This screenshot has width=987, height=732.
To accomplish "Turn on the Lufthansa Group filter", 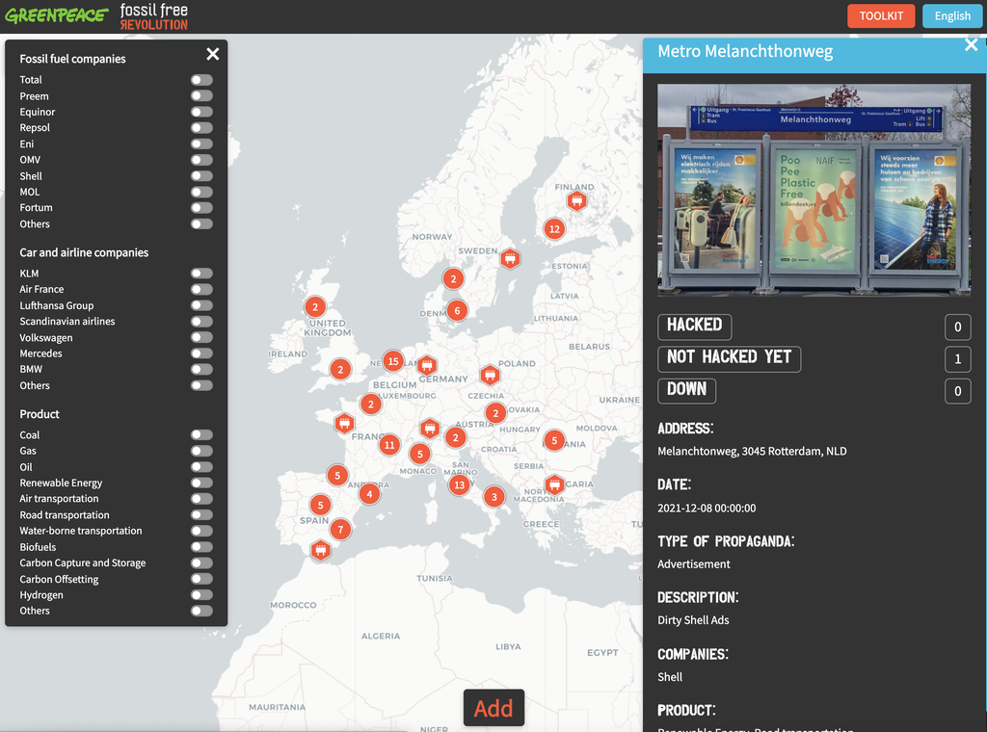I will tap(201, 305).
